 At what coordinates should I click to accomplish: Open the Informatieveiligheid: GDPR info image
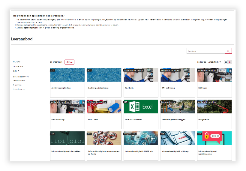(141, 138)
